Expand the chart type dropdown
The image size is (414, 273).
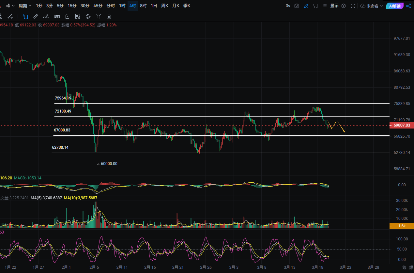tap(10, 6)
